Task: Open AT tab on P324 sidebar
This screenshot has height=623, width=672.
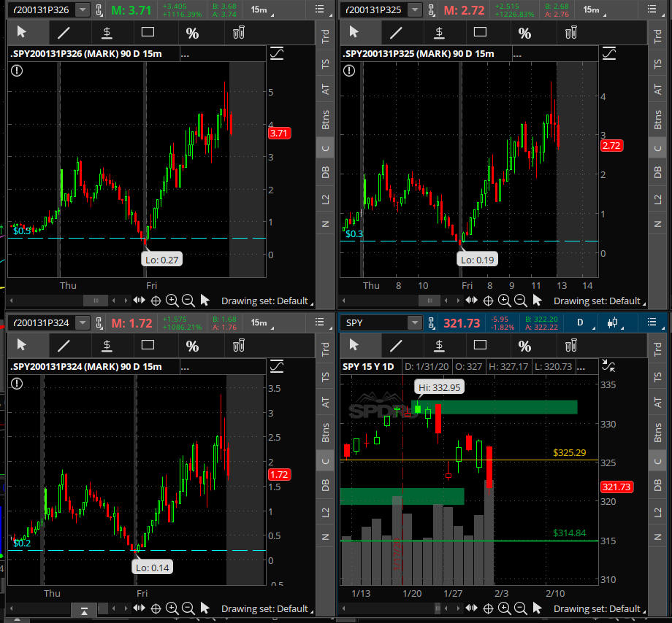Action: coord(325,402)
